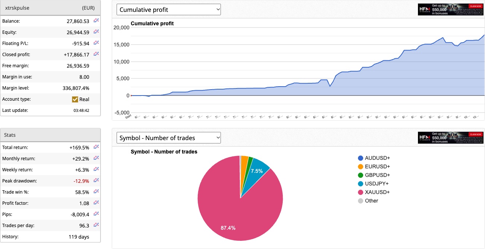
Task: Click the margin in use value 8.00
Action: coord(84,77)
